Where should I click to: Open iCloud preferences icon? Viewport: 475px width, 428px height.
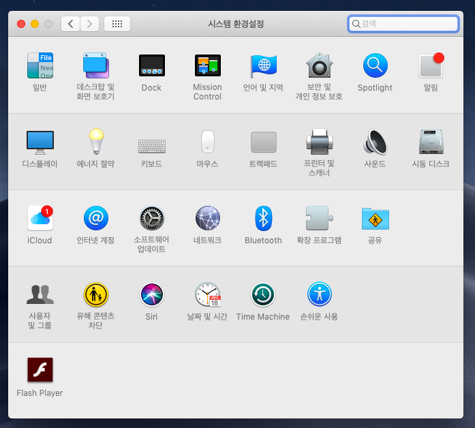40,218
